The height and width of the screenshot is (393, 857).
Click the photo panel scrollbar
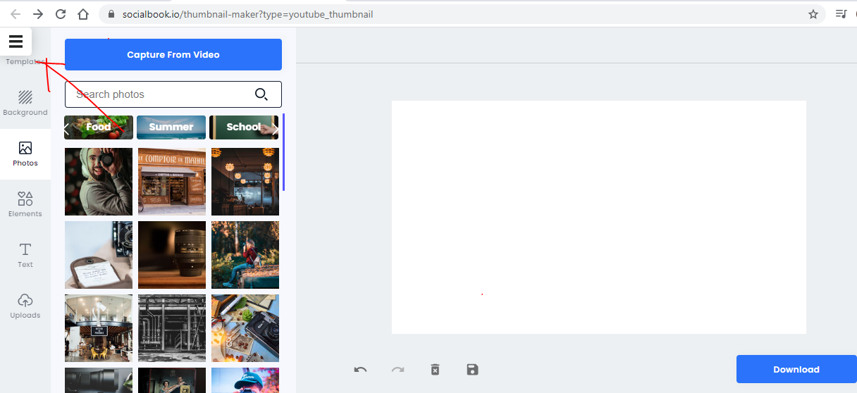pyautogui.click(x=284, y=152)
